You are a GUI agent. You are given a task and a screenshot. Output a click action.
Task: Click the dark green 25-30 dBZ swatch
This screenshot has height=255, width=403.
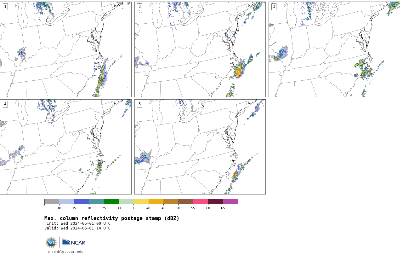(x=111, y=201)
